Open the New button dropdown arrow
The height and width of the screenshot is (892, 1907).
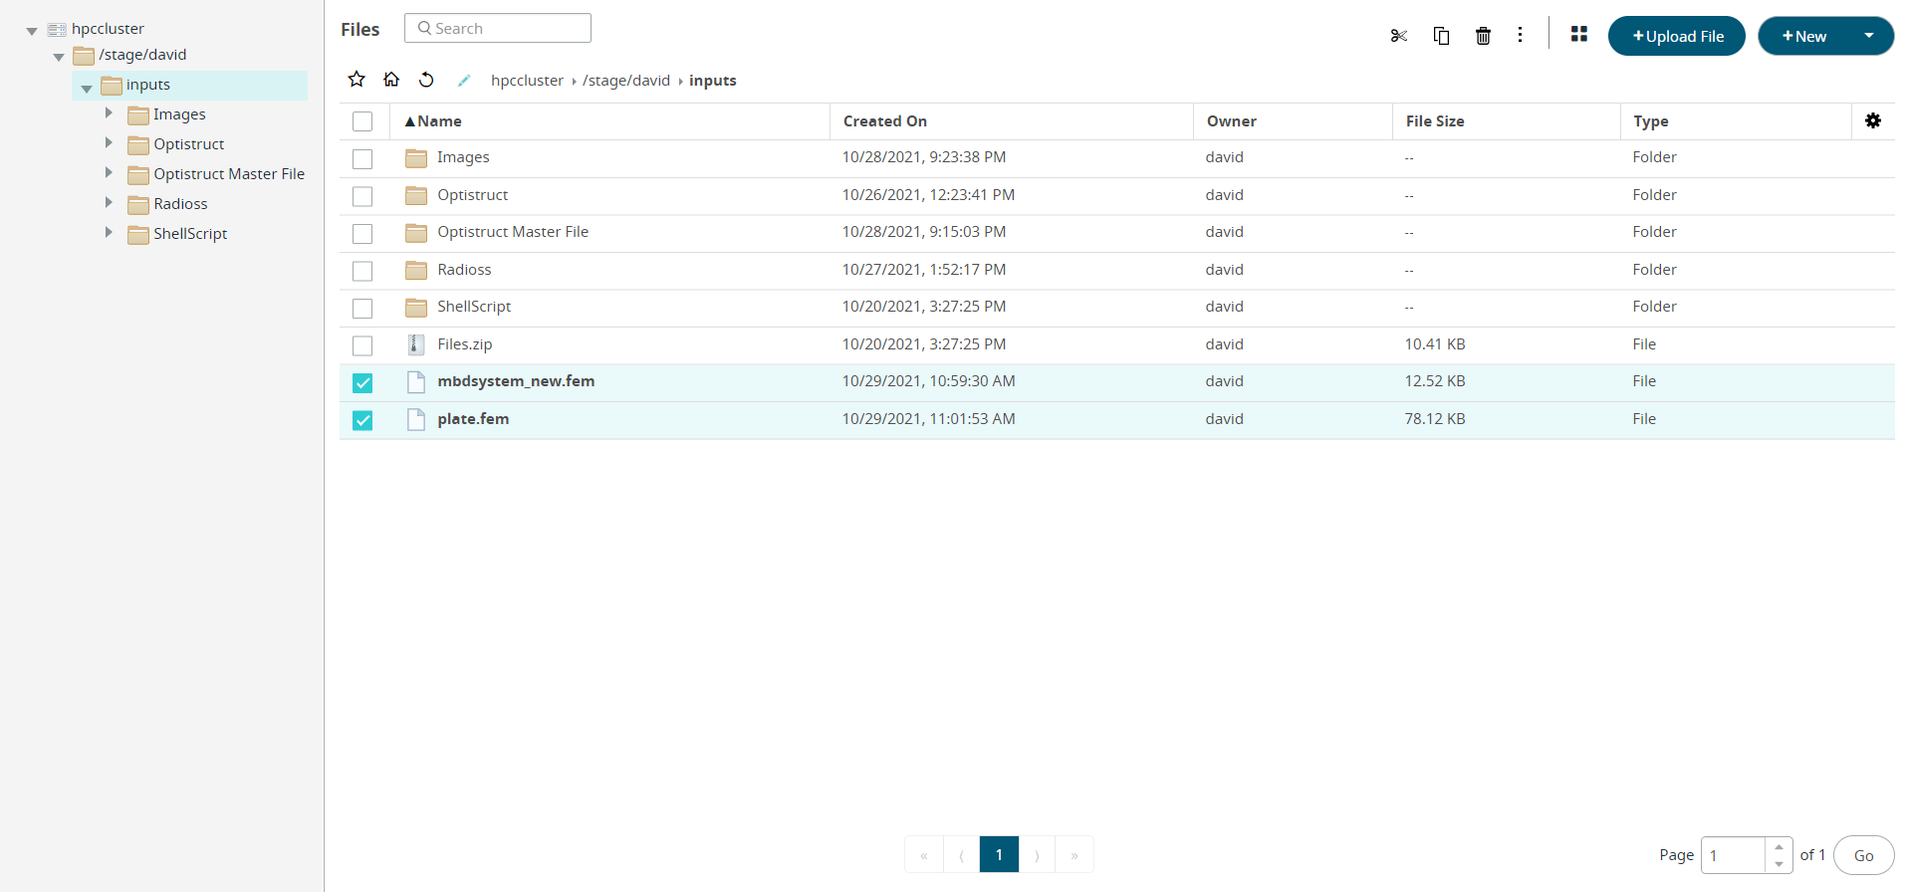pos(1869,36)
